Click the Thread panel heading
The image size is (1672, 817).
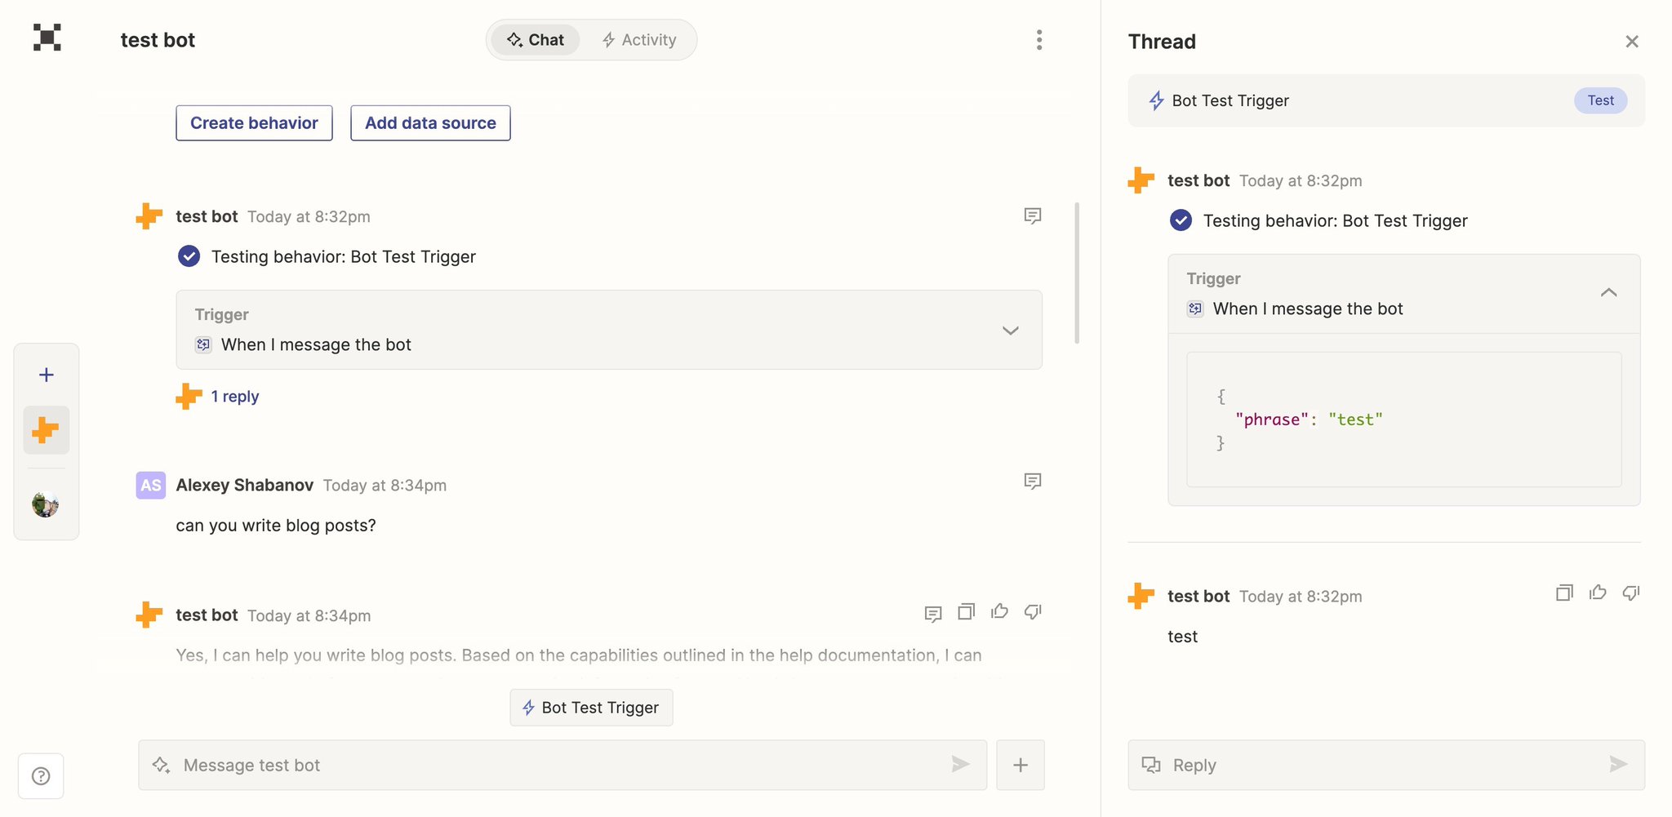point(1162,42)
